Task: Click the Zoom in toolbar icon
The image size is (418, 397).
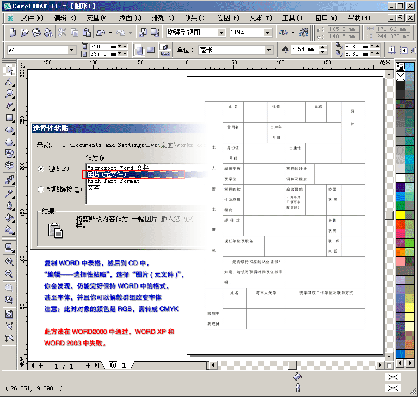Action: pyautogui.click(x=9, y=261)
